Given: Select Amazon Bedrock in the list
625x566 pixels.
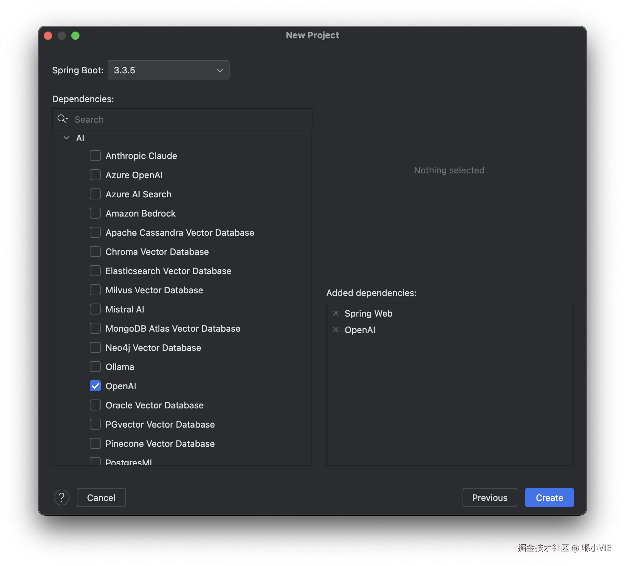Looking at the screenshot, I should click(140, 213).
